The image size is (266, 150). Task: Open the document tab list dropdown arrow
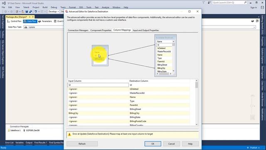259,17
